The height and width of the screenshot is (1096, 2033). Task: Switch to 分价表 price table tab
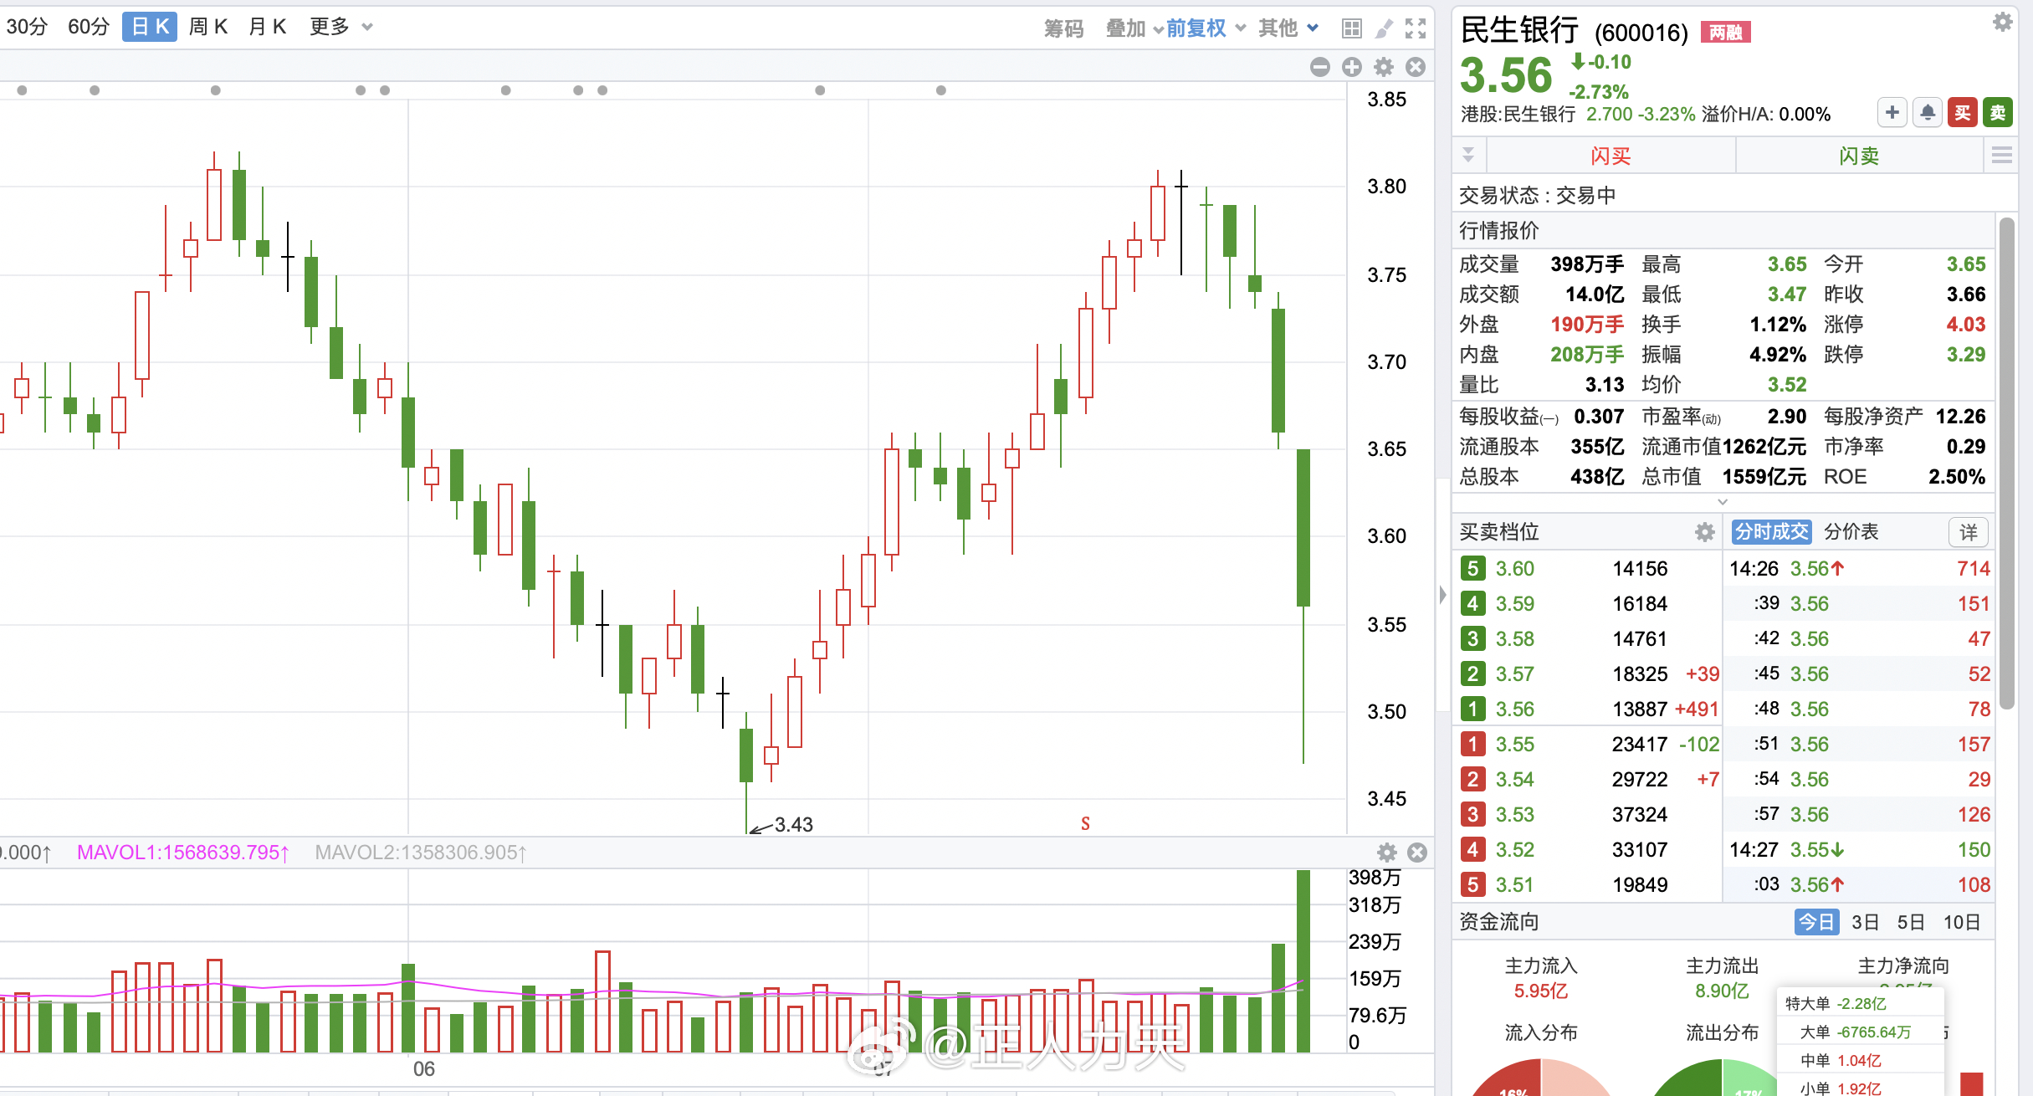(1851, 532)
